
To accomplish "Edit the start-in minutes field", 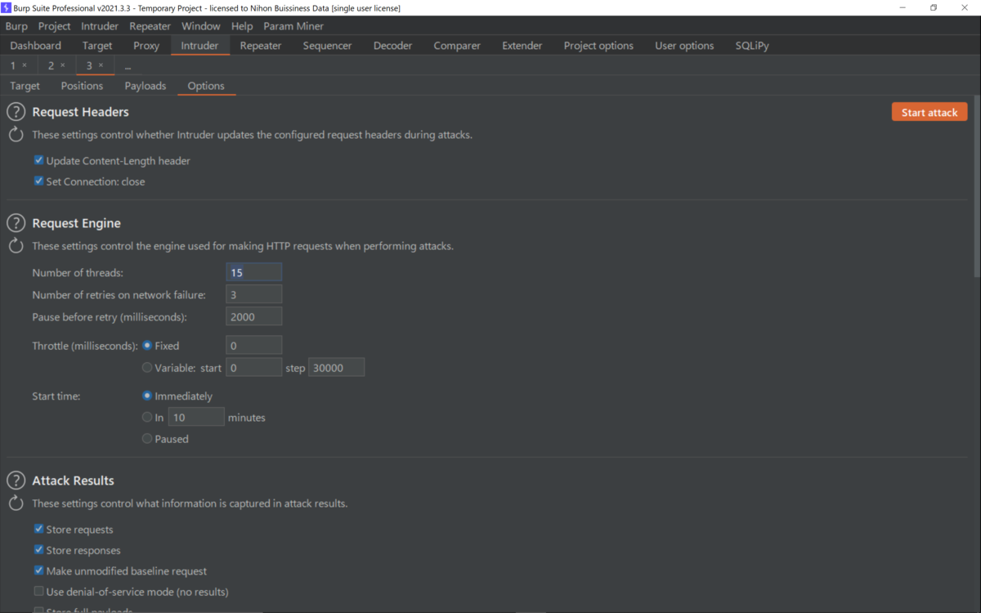I will pos(196,417).
